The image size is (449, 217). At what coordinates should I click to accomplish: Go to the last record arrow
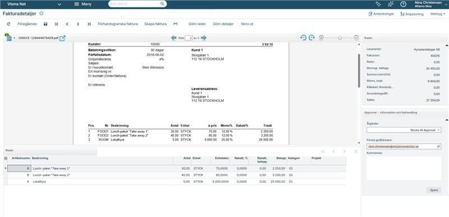pos(89,24)
